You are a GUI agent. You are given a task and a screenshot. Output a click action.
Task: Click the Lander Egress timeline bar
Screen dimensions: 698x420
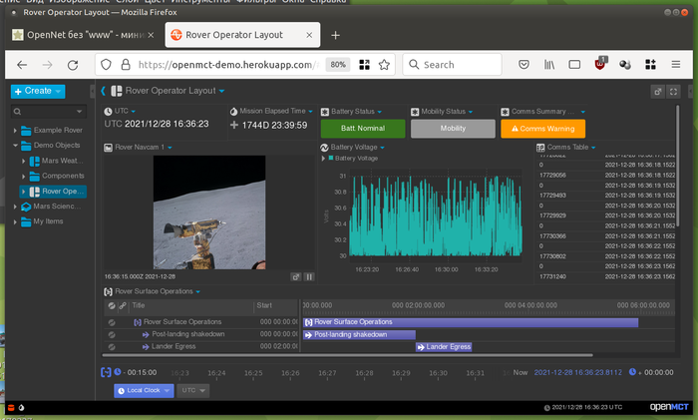point(443,347)
